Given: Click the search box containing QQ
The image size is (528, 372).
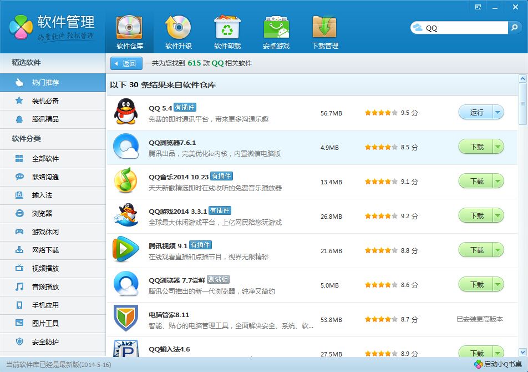Looking at the screenshot, I should coord(459,28).
